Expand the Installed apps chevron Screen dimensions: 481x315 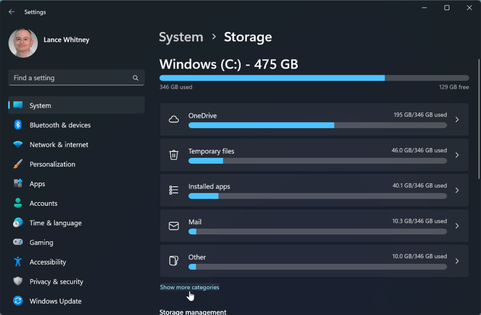(x=457, y=190)
